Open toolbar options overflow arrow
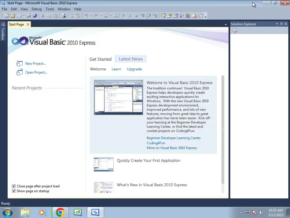Image resolution: width=290 pixels, height=218 pixels. [206, 16]
